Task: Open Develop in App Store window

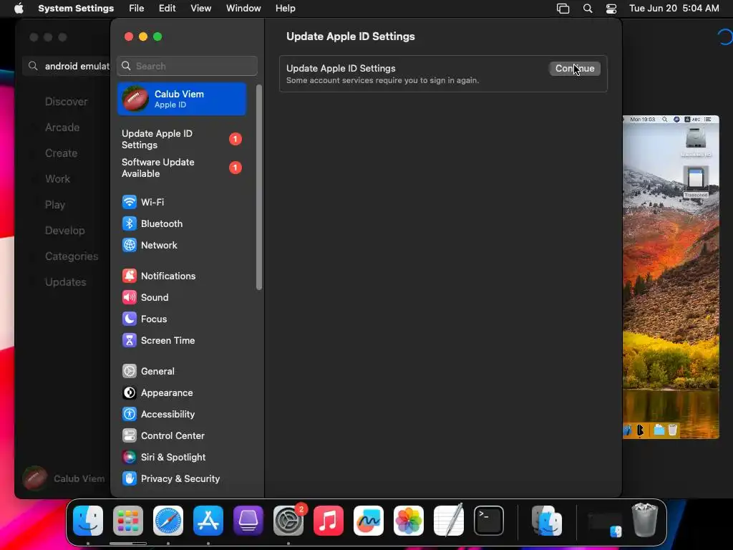Action: [65, 231]
